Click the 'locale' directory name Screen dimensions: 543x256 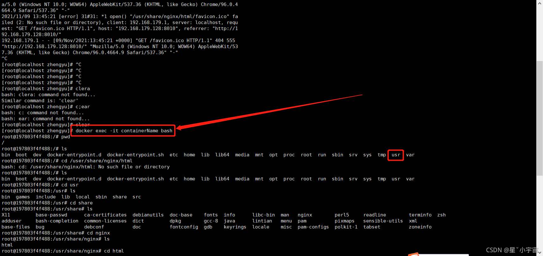pyautogui.click(x=261, y=227)
